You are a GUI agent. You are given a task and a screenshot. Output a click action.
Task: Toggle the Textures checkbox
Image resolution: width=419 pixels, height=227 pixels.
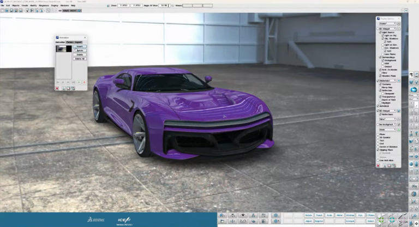coord(380,84)
